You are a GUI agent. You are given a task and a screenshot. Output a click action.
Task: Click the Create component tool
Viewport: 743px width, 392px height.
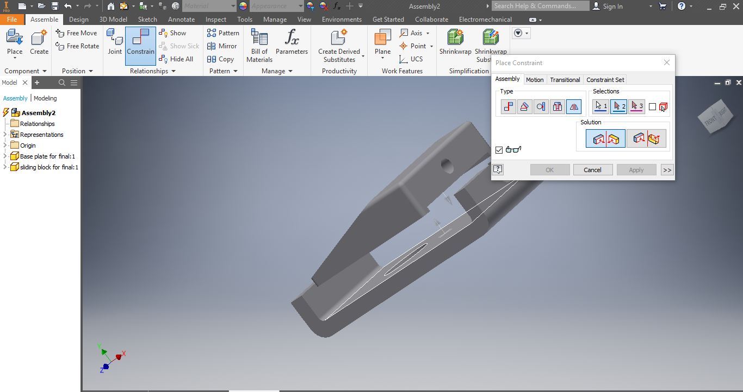coord(39,42)
